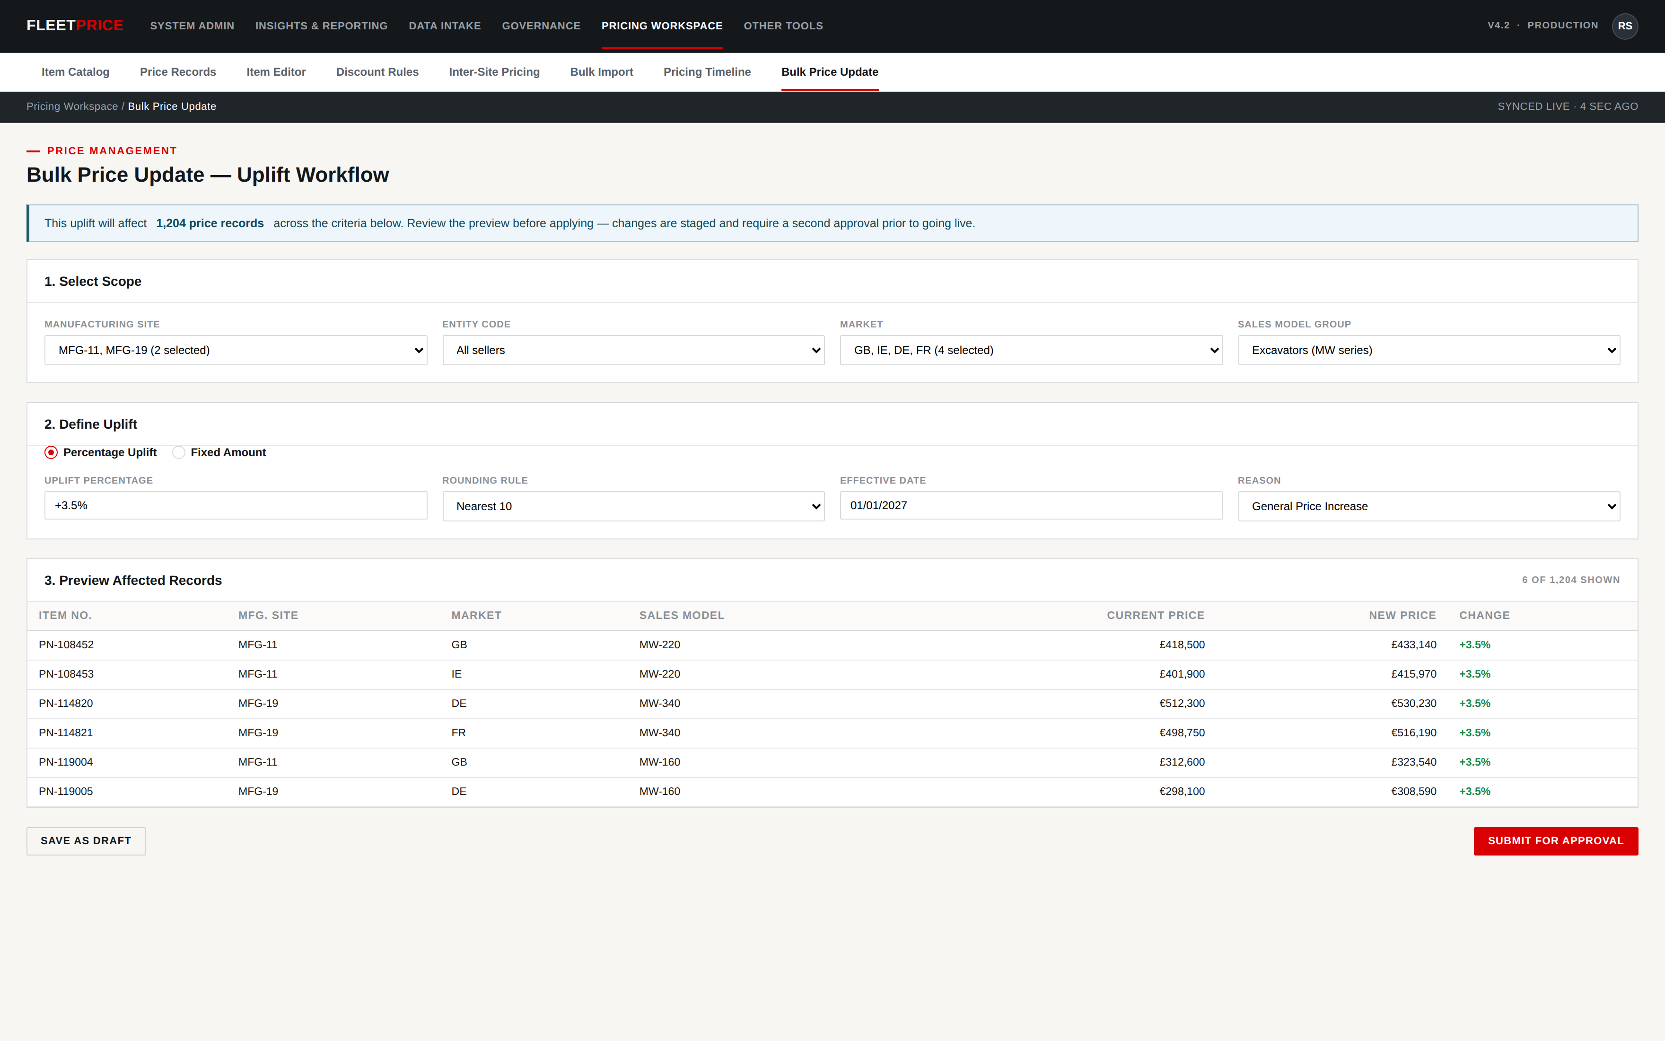Click the Item No. column header
Screen dimensions: 1665x1041
(65, 616)
